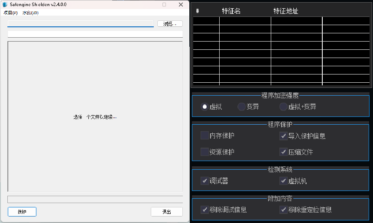Uncheck the 压缩文件 checkbox
This screenshot has width=373, height=223.
click(283, 152)
